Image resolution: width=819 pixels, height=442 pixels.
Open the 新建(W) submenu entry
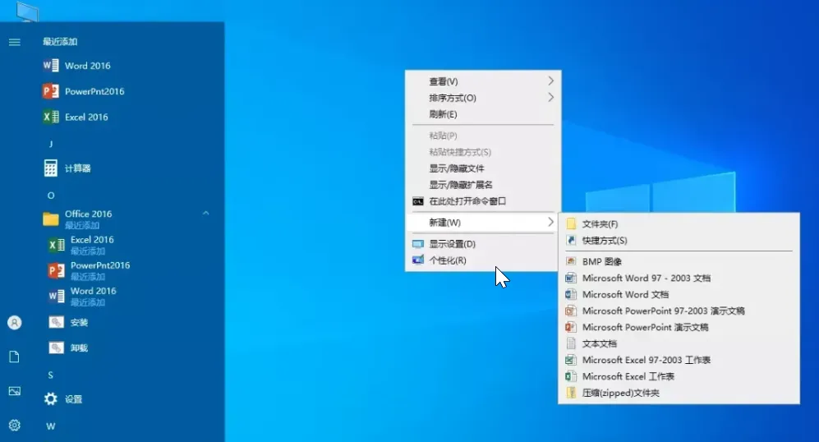483,223
